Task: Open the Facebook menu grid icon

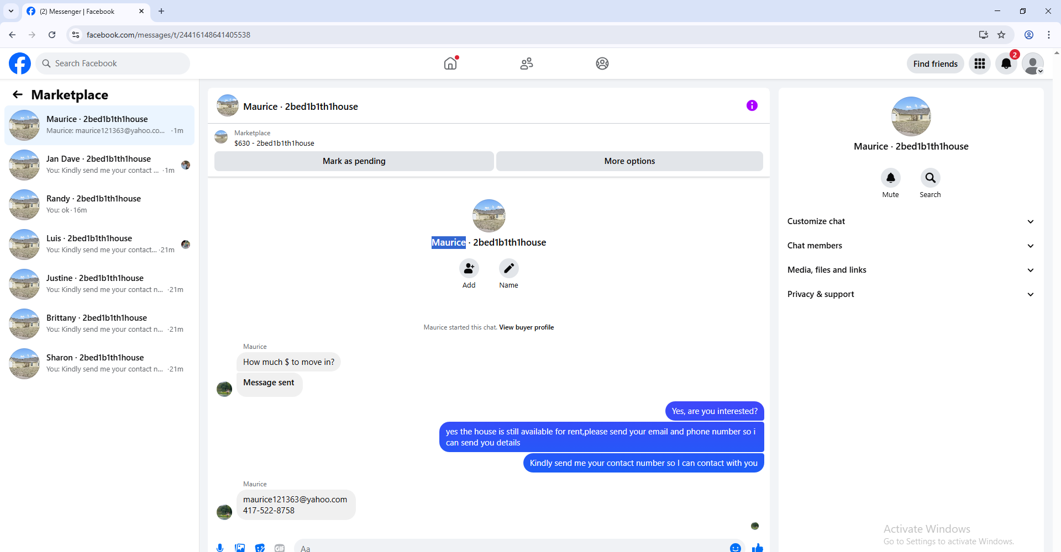Action: pyautogui.click(x=980, y=63)
